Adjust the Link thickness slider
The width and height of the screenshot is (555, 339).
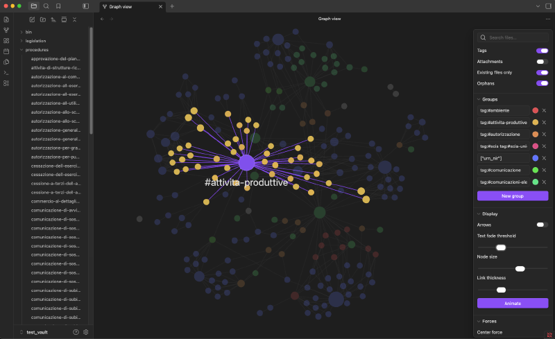coord(501,290)
